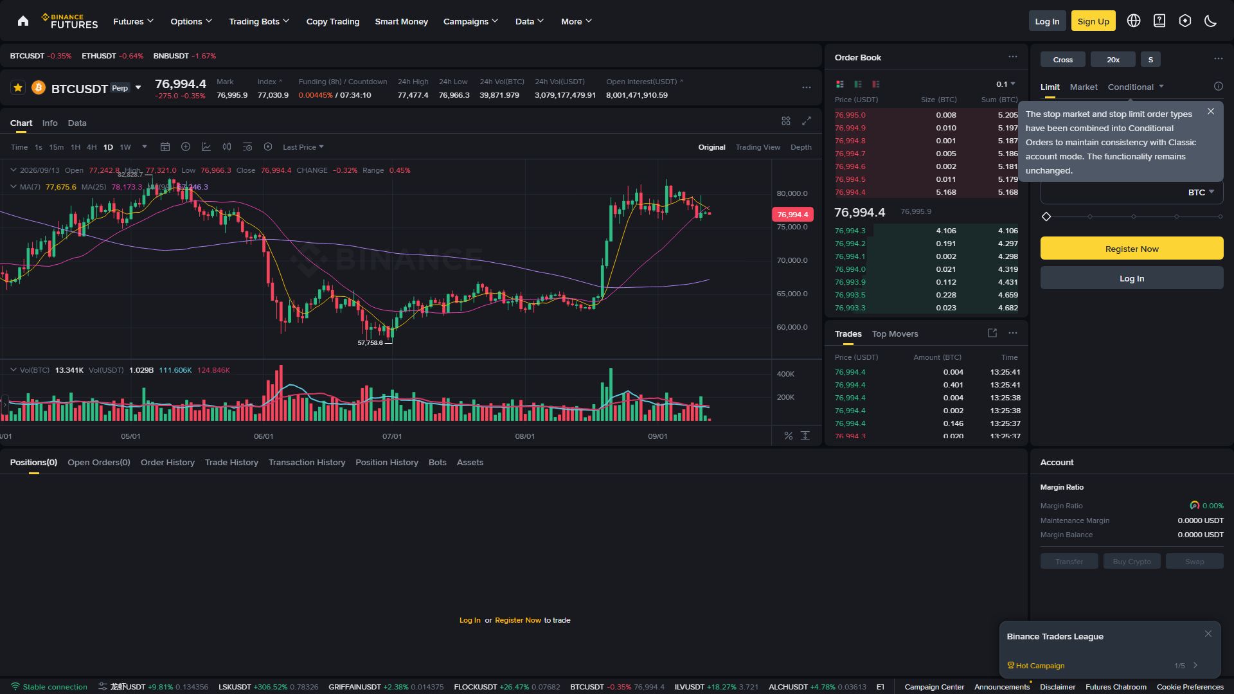Open the chart display settings list icon
Screen dimensions: 1234x694
coord(247,147)
